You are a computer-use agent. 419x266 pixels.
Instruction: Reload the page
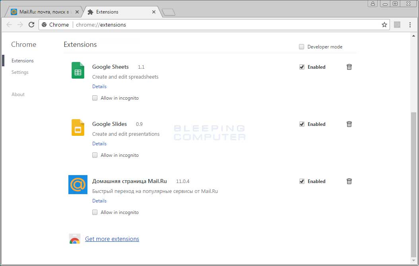point(31,24)
